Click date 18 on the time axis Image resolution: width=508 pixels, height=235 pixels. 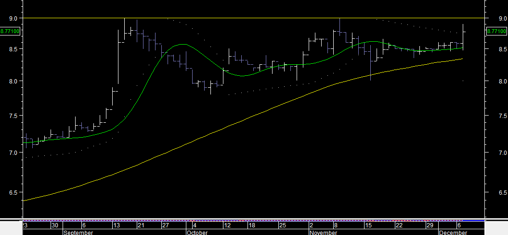(x=252, y=225)
